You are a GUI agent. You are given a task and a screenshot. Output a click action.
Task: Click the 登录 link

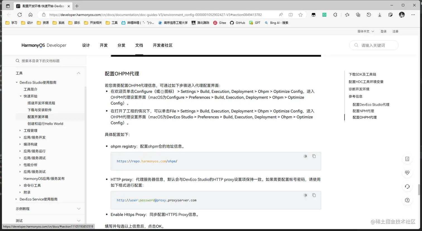[383, 31]
